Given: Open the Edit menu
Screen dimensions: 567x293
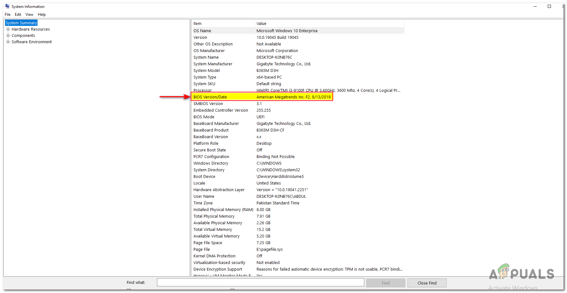Looking at the screenshot, I should pos(18,14).
